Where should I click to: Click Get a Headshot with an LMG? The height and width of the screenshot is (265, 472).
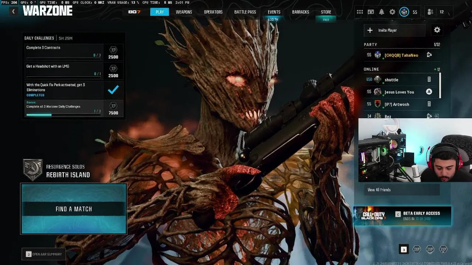coord(74,71)
